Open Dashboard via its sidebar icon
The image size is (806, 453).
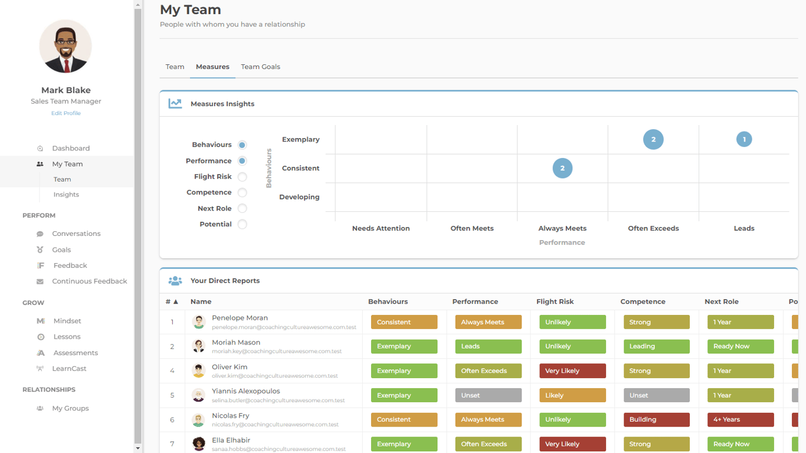(x=40, y=149)
